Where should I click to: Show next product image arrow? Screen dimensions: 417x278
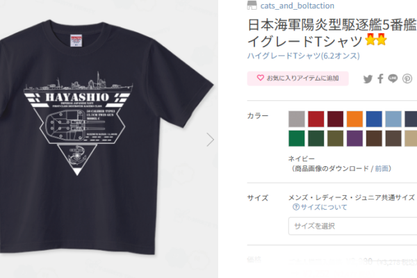210,140
